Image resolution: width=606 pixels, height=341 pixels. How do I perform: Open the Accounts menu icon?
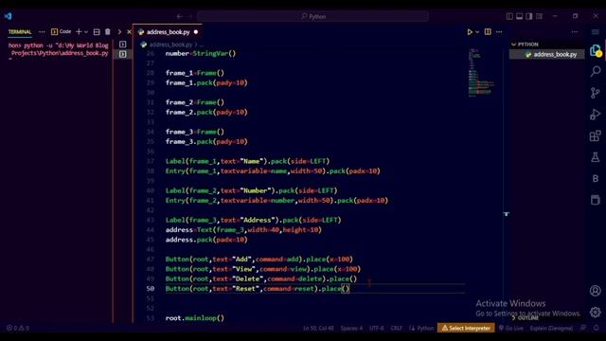pyautogui.click(x=596, y=291)
